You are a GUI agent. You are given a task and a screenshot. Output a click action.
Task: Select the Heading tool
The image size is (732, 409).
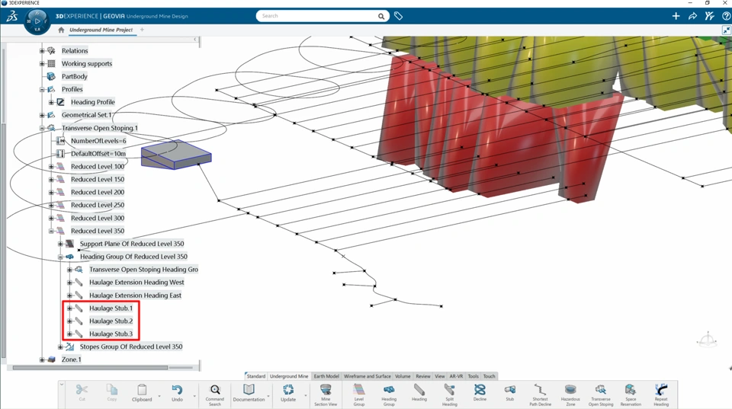click(x=419, y=392)
